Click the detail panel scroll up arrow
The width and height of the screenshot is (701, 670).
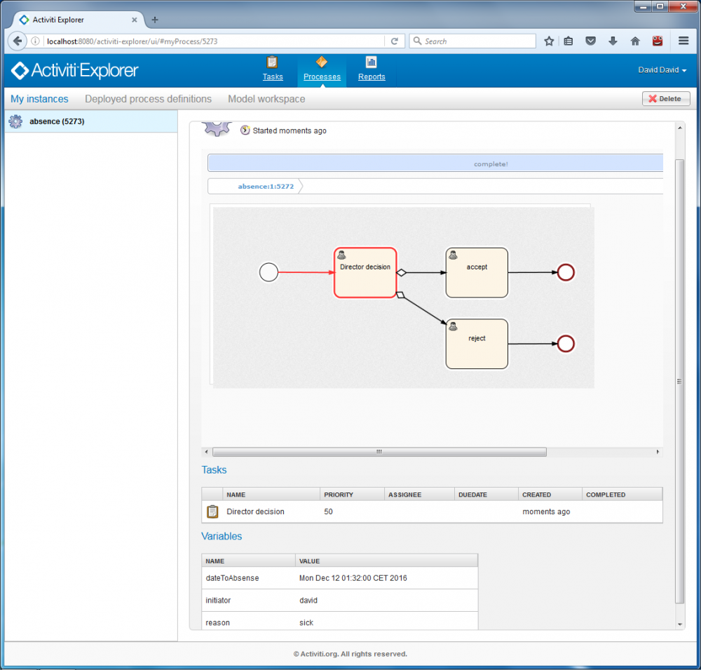click(679, 128)
